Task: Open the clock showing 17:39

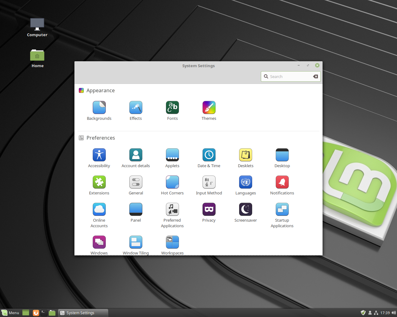Action: coord(385,313)
